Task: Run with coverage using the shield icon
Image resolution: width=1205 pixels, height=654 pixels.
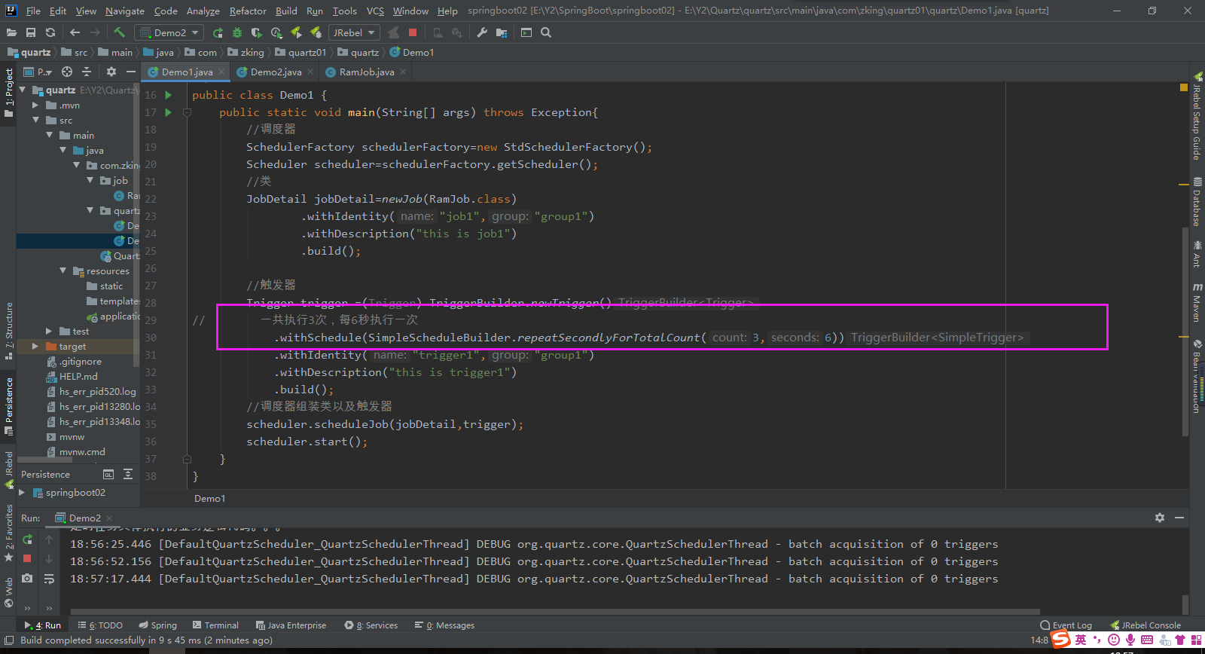Action: (x=257, y=32)
